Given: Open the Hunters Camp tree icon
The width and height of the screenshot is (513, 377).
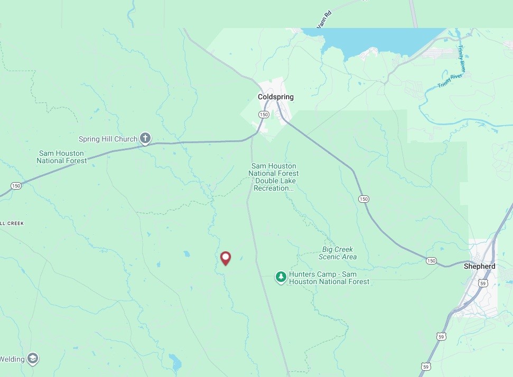Looking at the screenshot, I should (281, 277).
